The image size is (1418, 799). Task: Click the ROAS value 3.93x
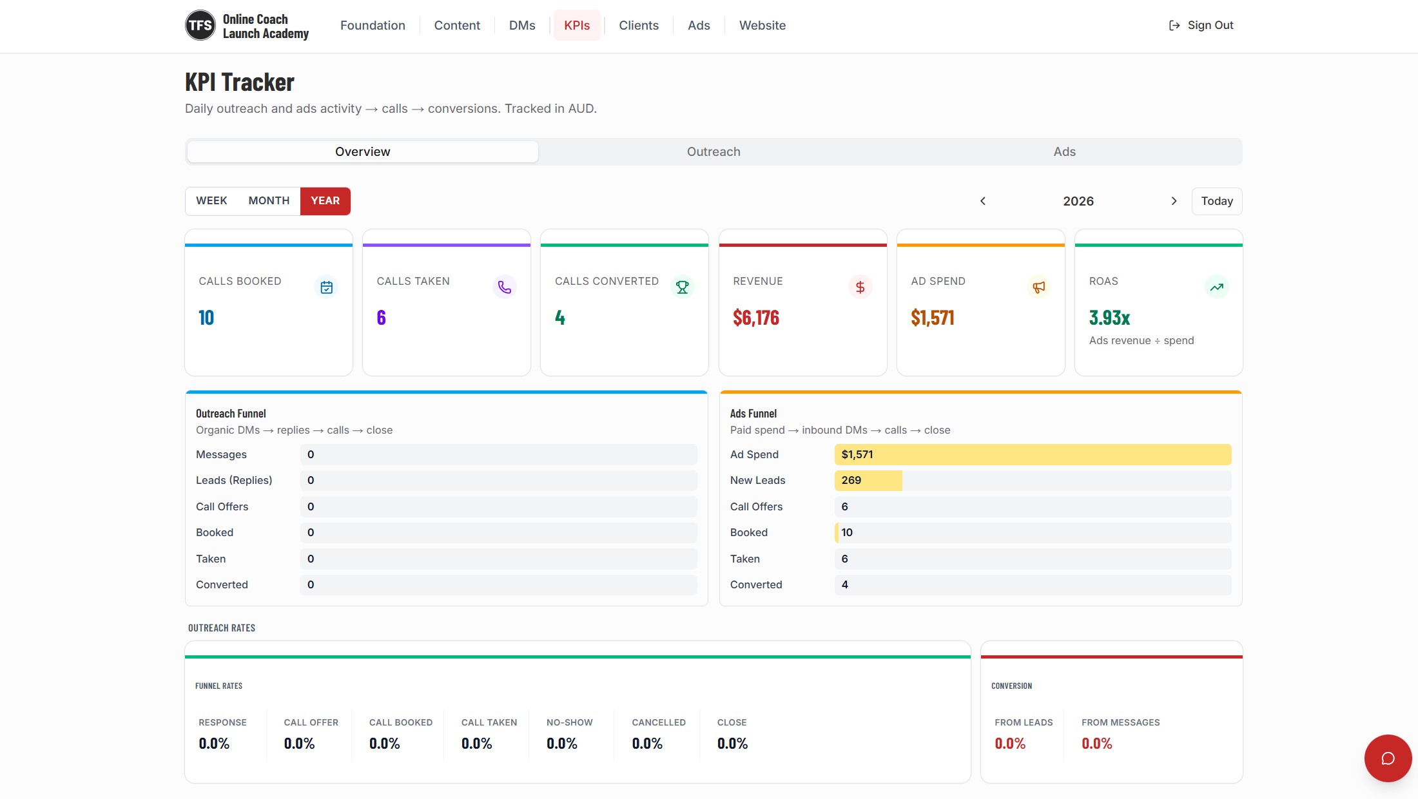click(1110, 318)
